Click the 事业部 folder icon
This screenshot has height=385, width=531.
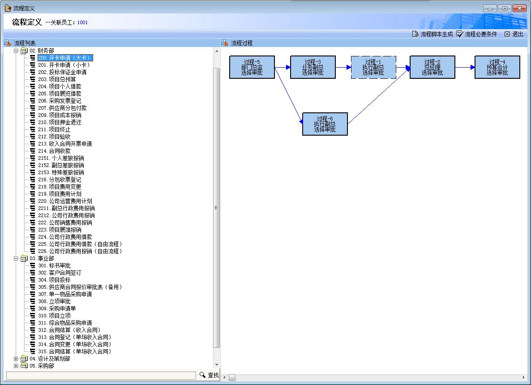(x=24, y=259)
